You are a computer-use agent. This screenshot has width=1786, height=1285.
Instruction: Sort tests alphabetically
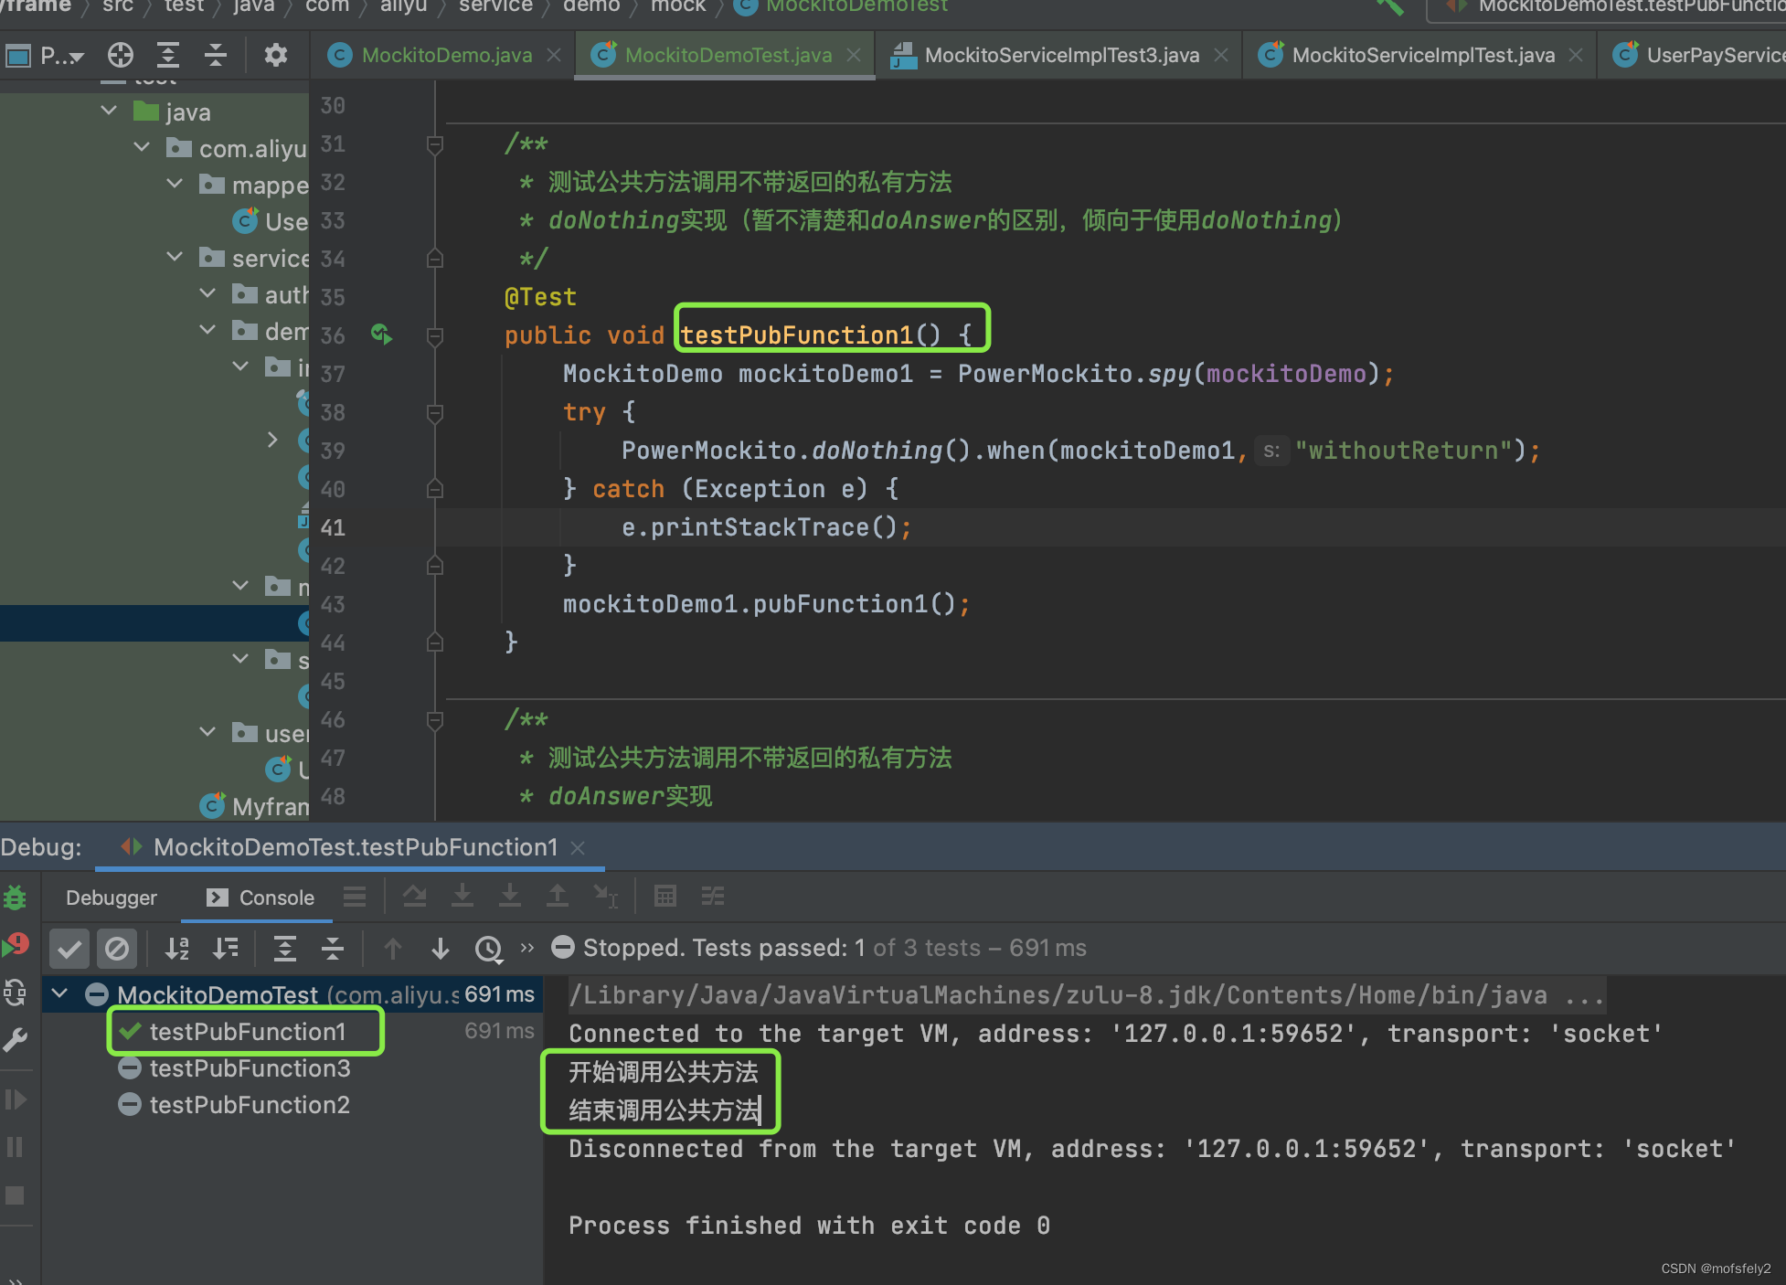pos(177,949)
